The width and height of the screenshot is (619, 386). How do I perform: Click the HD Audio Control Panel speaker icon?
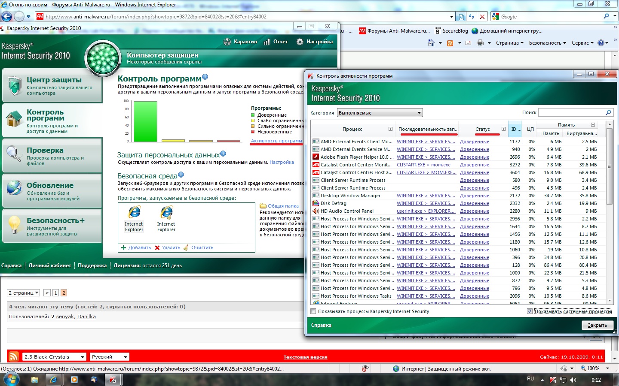click(x=316, y=211)
